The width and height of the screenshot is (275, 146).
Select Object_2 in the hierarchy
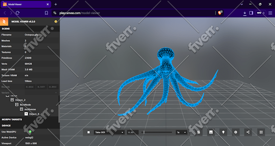[20, 100]
